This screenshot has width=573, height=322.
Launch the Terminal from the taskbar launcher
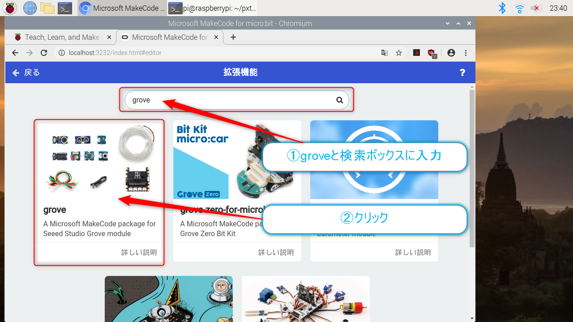tap(65, 8)
